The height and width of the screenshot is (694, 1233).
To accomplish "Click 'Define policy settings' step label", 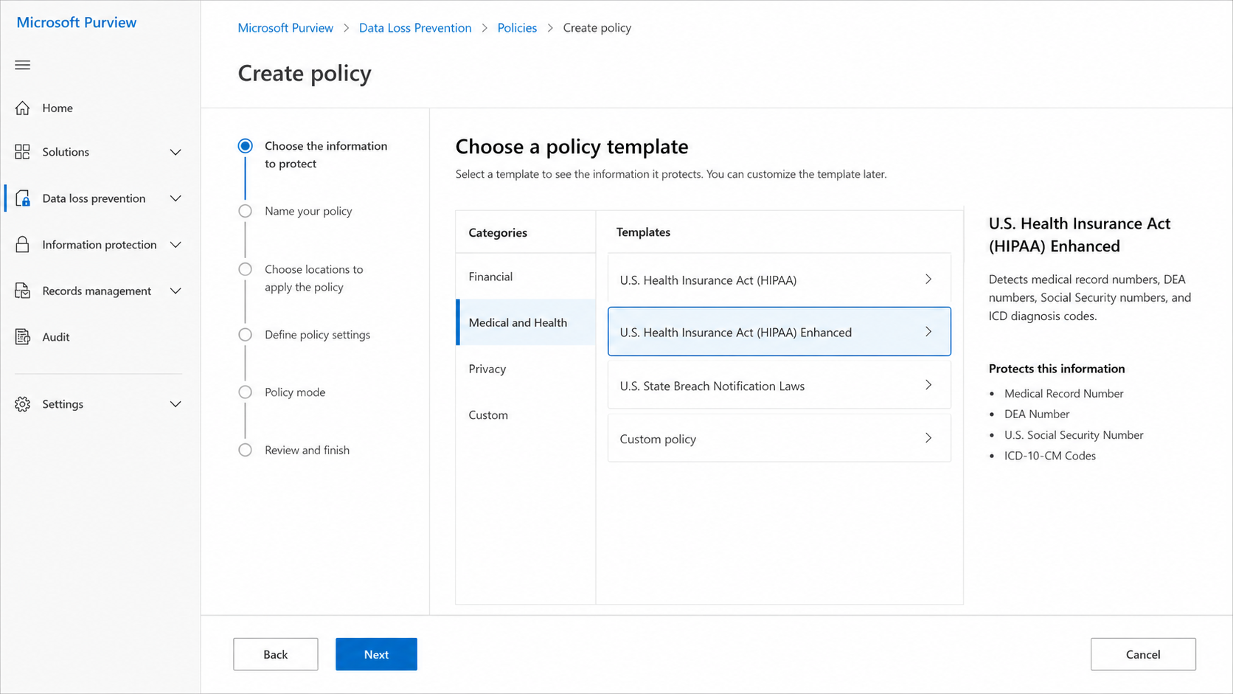I will coord(318,335).
